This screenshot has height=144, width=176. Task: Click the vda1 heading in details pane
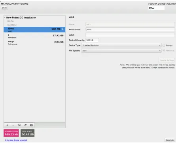tap(72, 17)
